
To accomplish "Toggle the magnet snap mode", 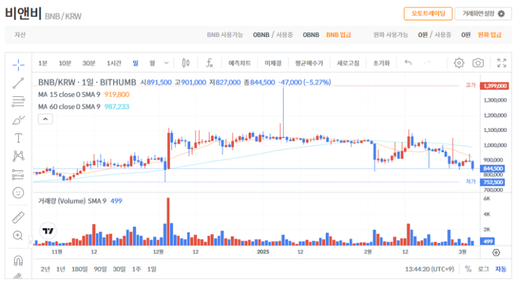I will [x=18, y=260].
